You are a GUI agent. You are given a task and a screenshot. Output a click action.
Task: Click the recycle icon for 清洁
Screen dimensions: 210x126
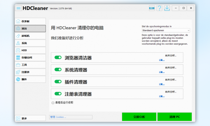point(18,29)
